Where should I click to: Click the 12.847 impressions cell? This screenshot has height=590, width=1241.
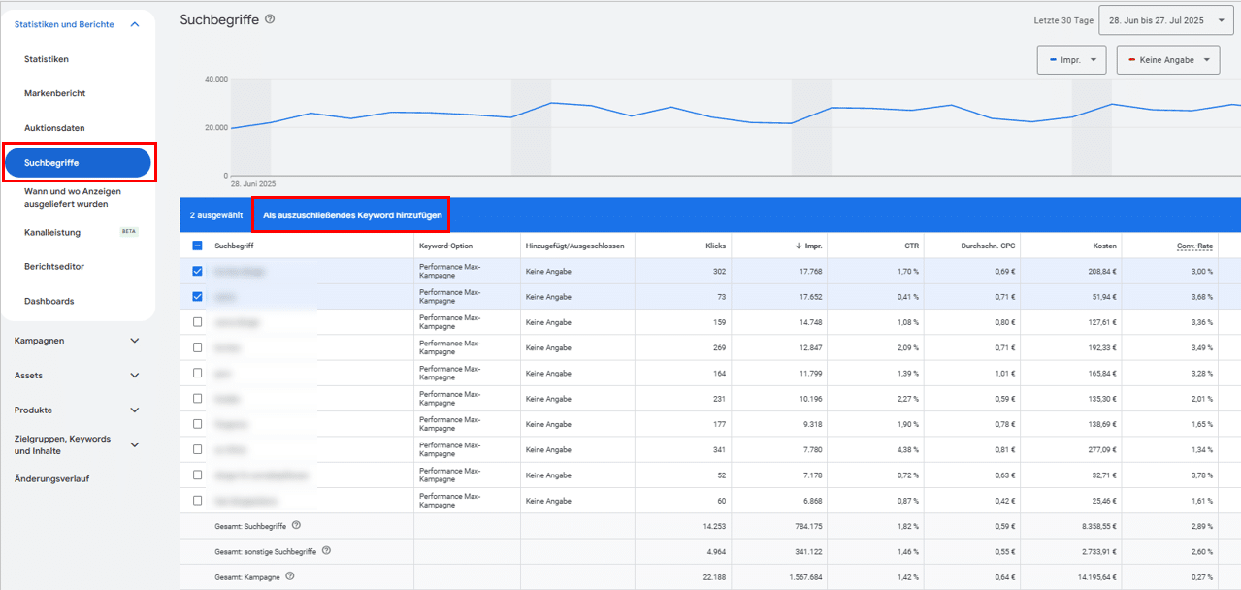(809, 347)
